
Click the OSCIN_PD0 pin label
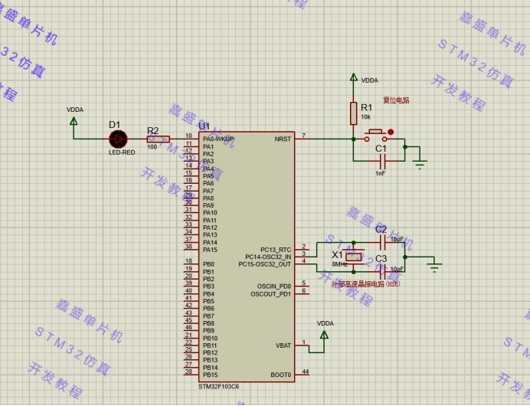pos(273,286)
